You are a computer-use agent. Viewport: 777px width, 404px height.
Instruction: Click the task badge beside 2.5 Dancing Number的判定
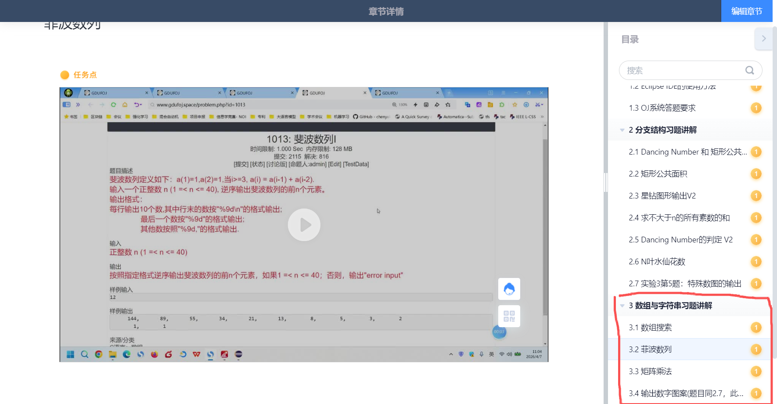[x=755, y=240]
